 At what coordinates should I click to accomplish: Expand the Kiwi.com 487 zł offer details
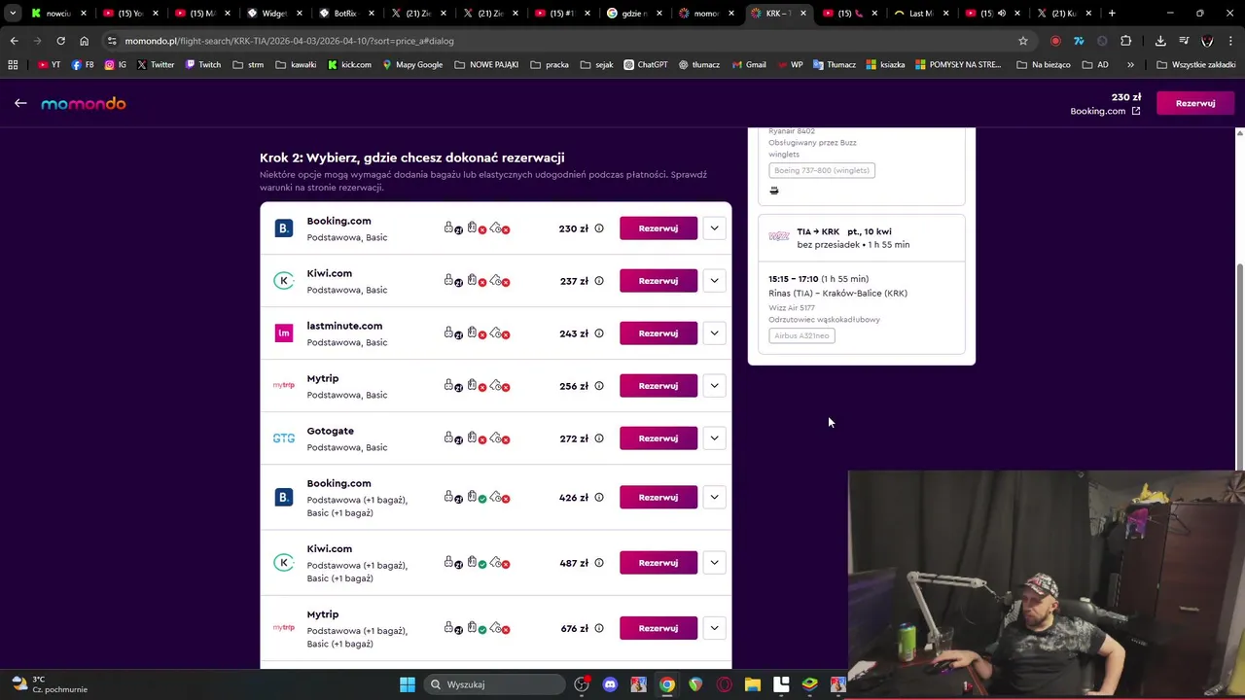click(x=714, y=563)
